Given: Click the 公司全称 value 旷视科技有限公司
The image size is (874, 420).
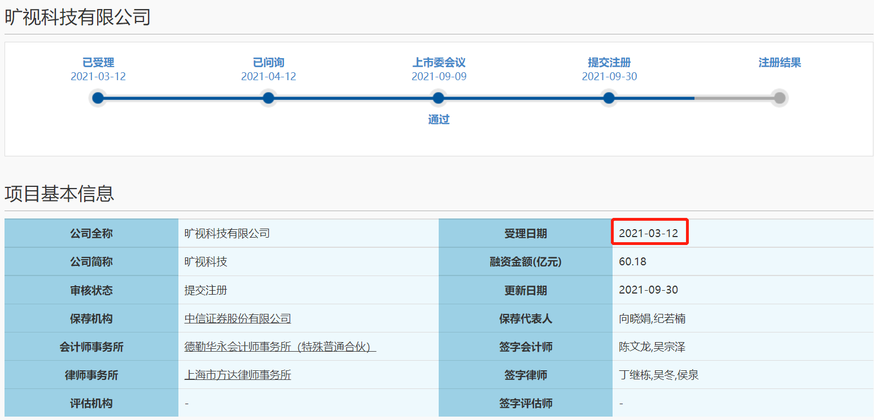Looking at the screenshot, I should (x=227, y=233).
